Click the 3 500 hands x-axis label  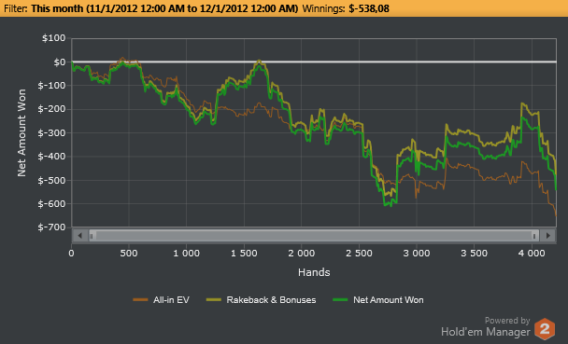tap(475, 254)
